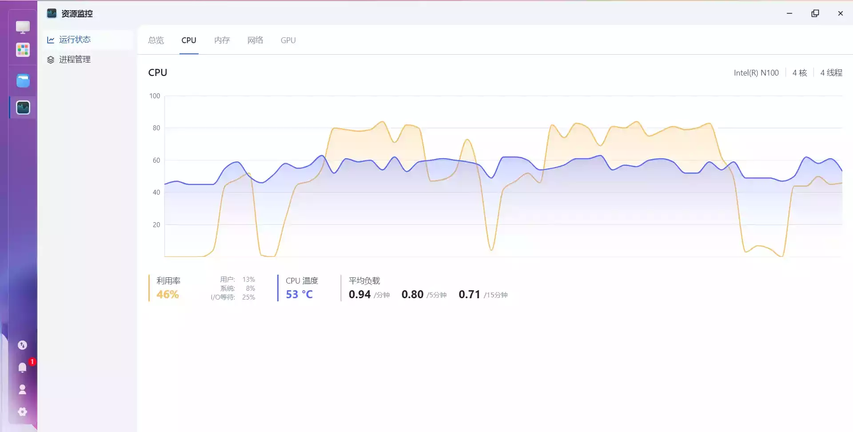This screenshot has width=853, height=432.
Task: Click the I/O等待 25% usage line
Action: 233,297
